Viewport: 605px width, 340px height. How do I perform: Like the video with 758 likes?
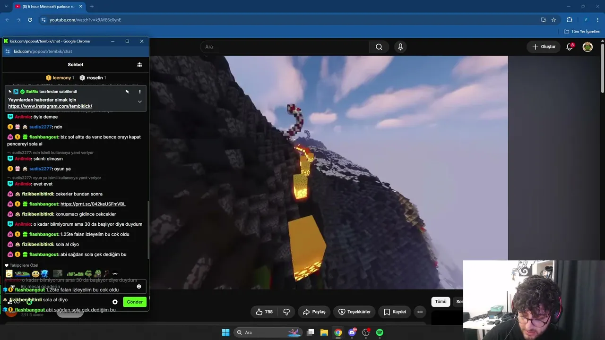point(264,312)
